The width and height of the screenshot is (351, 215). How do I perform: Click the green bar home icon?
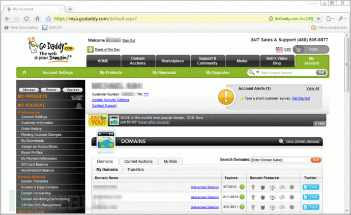pos(24,73)
